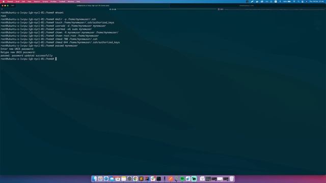The height and width of the screenshot is (183, 326).
Task: Launch Safari from the Dock
Action: [x=106, y=178]
